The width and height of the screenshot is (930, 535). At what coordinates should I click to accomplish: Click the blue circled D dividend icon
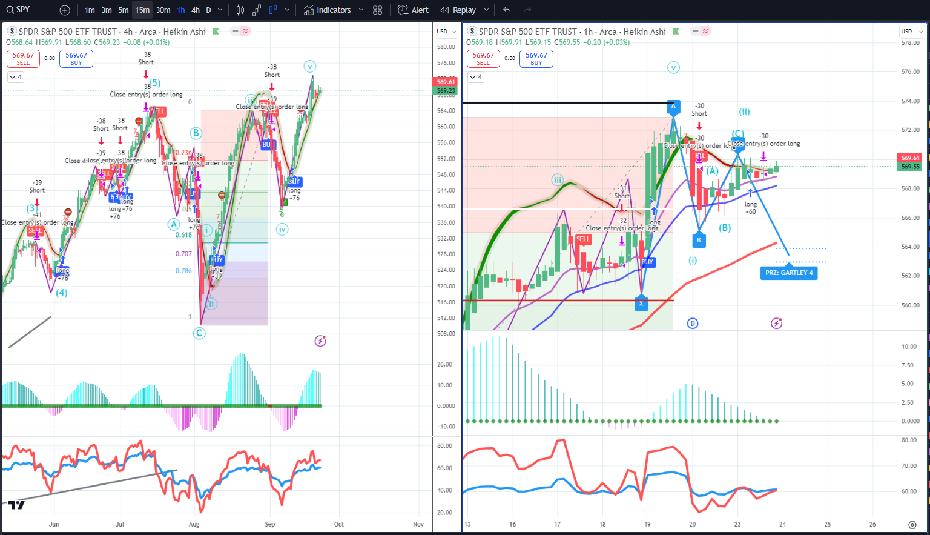point(693,323)
